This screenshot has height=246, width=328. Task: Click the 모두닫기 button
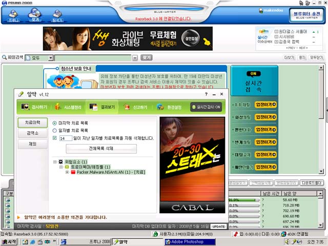pos(317,57)
